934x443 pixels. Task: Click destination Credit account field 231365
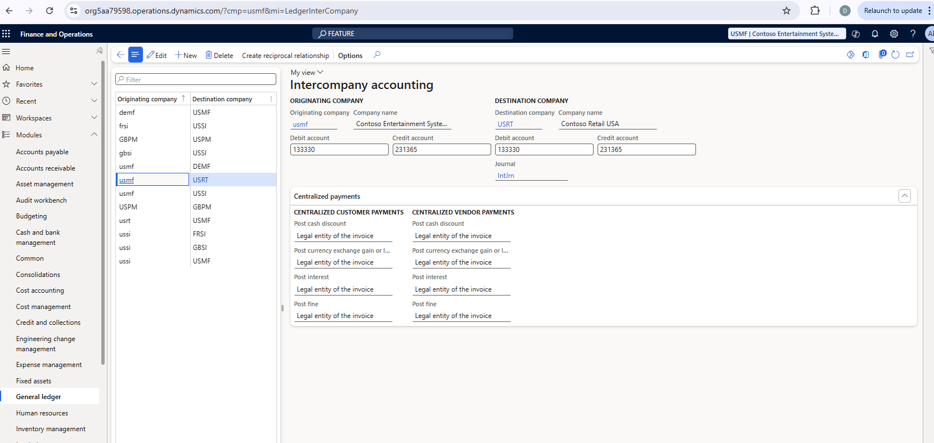click(x=646, y=150)
